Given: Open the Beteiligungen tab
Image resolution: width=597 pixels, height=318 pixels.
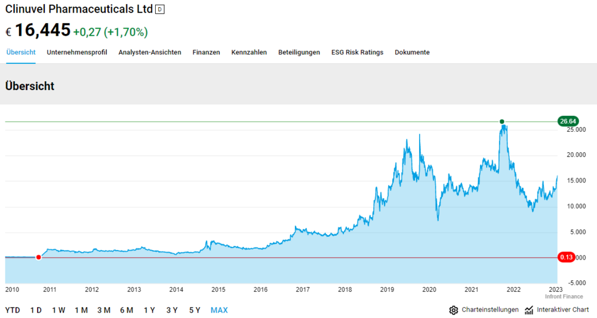Looking at the screenshot, I should click(299, 53).
